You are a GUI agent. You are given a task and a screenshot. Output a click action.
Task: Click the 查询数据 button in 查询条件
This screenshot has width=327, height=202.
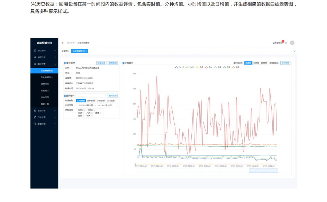112,96
